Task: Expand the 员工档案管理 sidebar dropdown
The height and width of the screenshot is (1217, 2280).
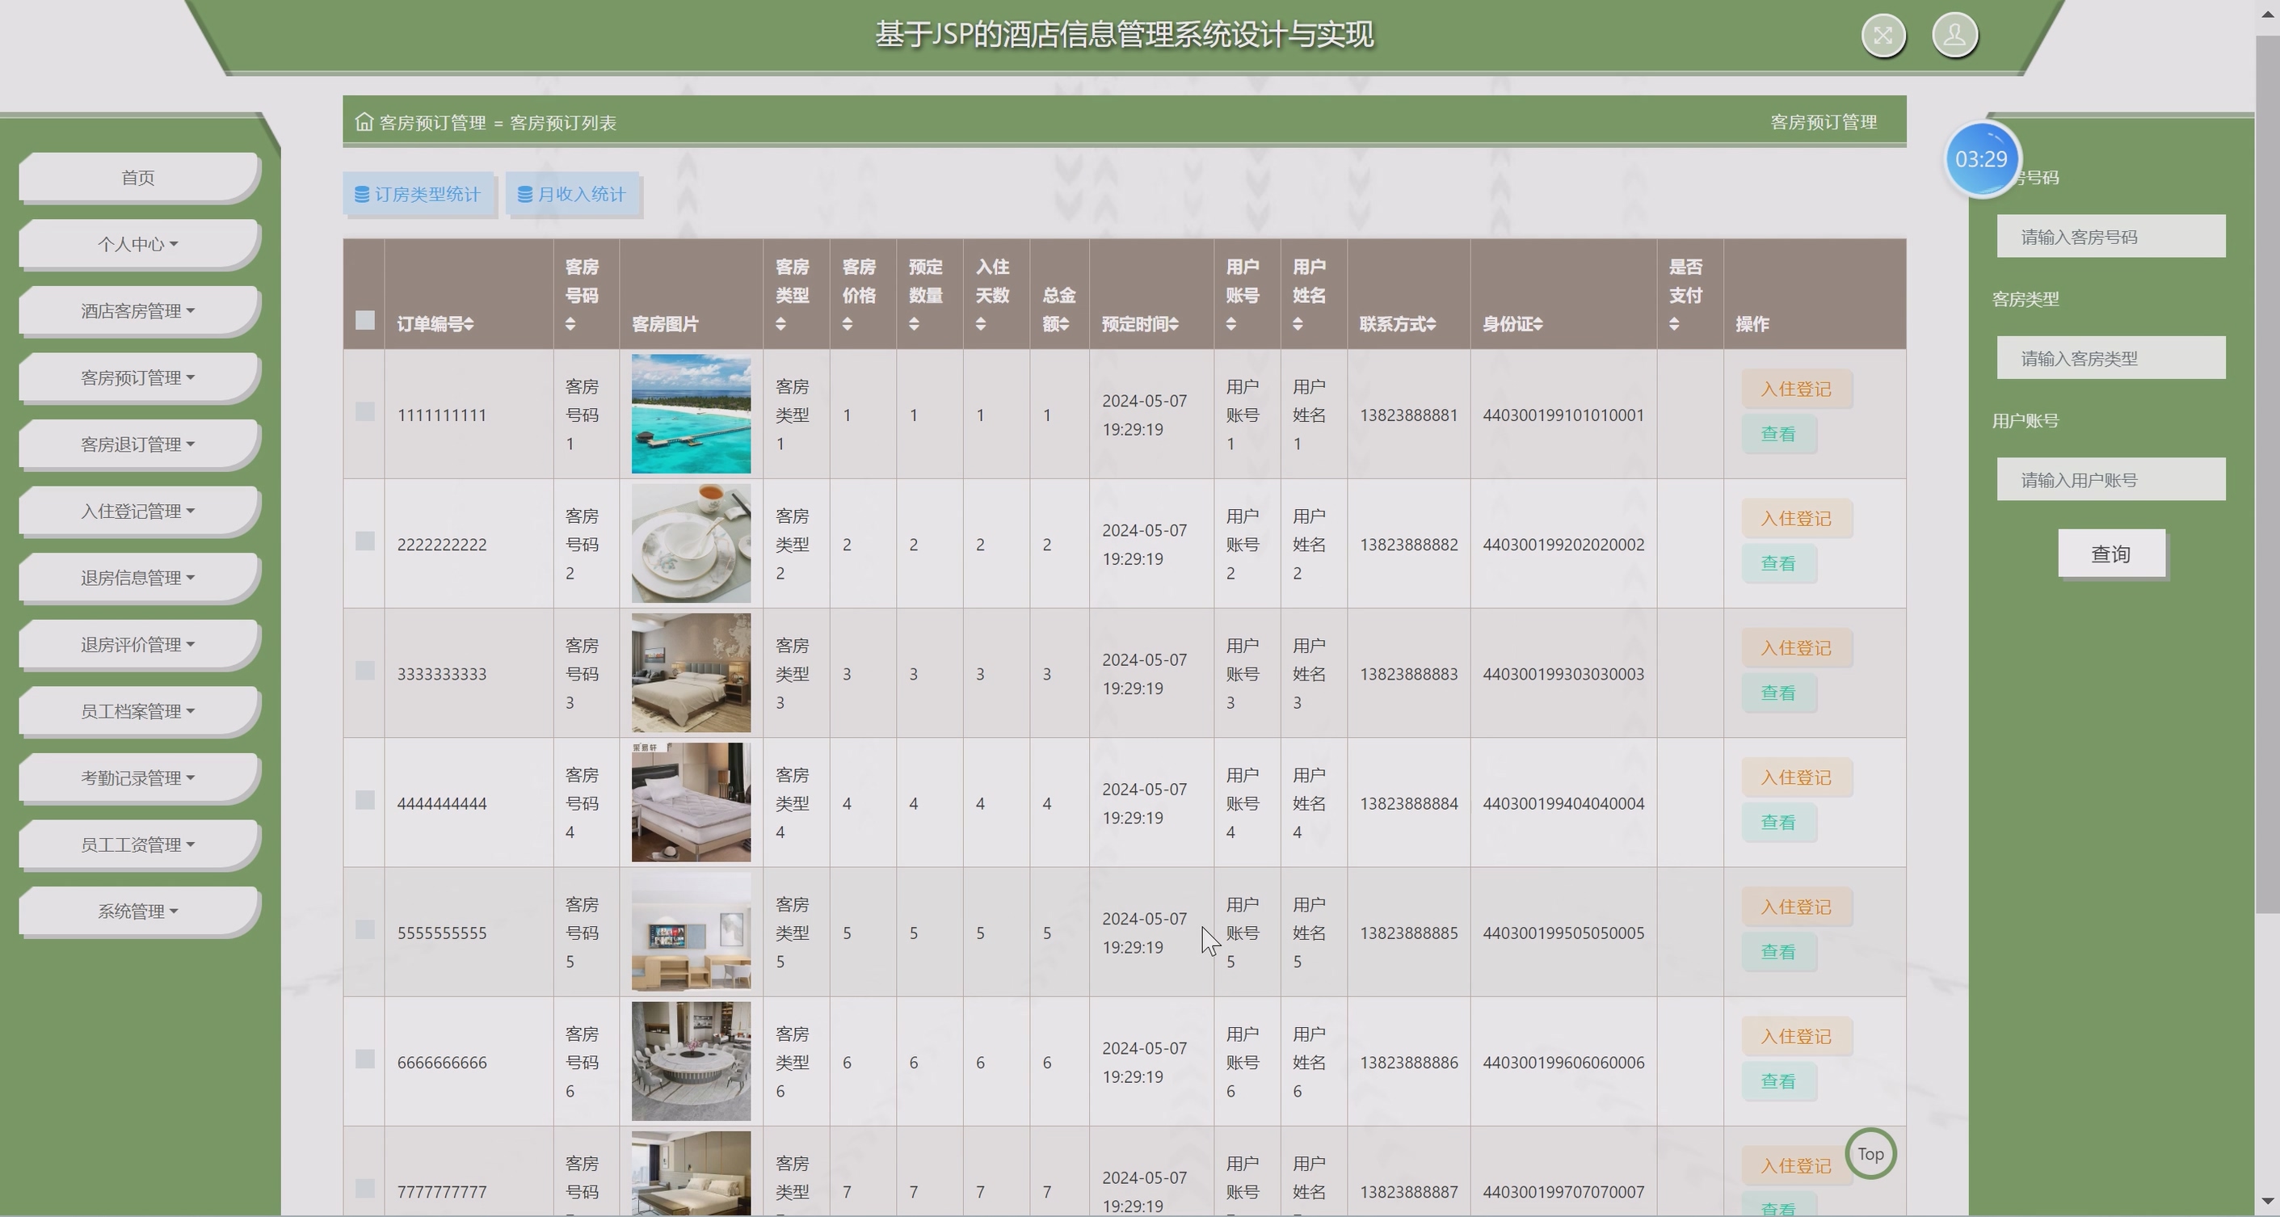Action: (x=138, y=712)
